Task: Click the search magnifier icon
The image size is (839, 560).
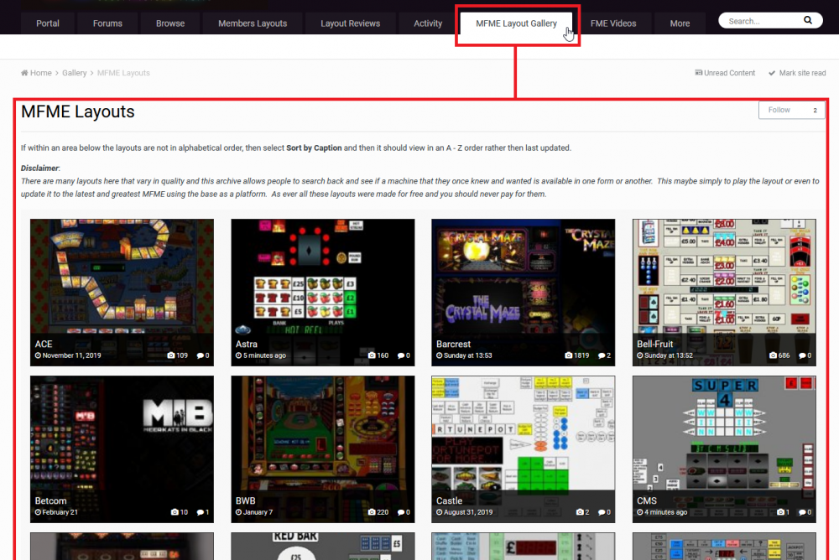Action: pos(808,20)
